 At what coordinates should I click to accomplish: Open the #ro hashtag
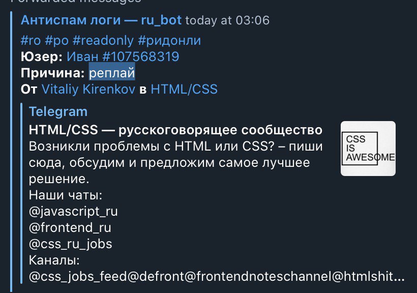(x=31, y=41)
